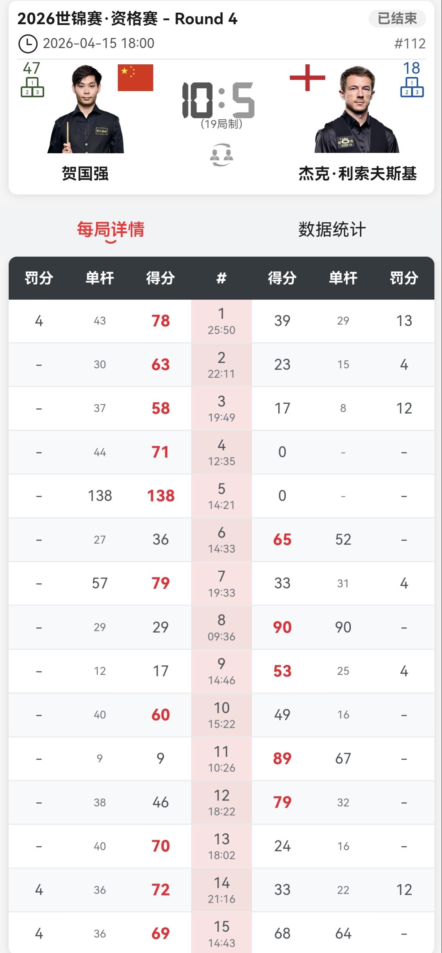The width and height of the screenshot is (442, 953).
Task: Tap the # column header
Action: coord(221,278)
